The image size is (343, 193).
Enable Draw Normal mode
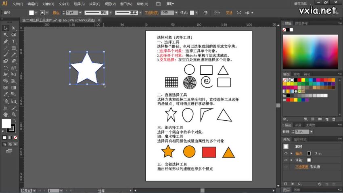click(4, 144)
